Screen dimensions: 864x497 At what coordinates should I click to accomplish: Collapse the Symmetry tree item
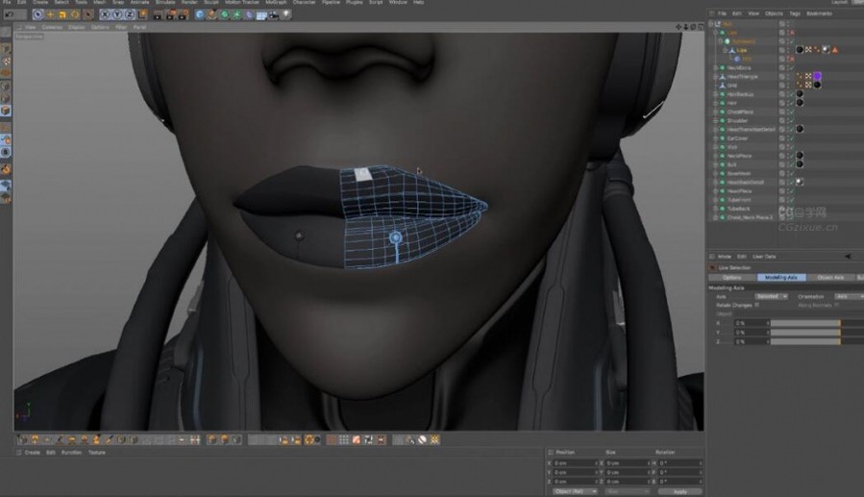click(720, 41)
